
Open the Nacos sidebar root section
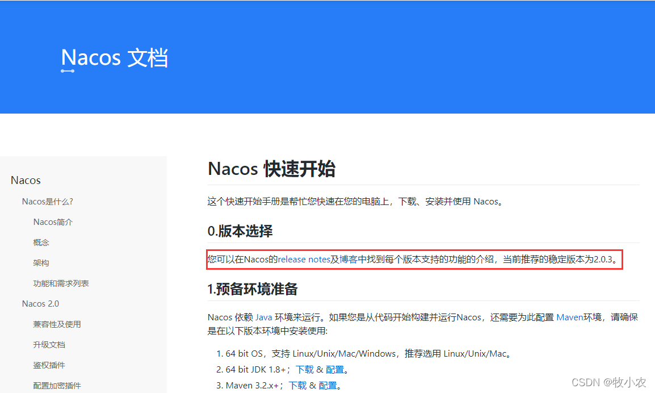[x=26, y=180]
